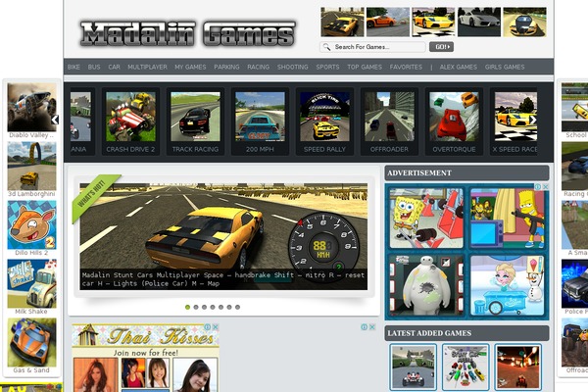Open the Crash Drive 2 game

(130, 122)
